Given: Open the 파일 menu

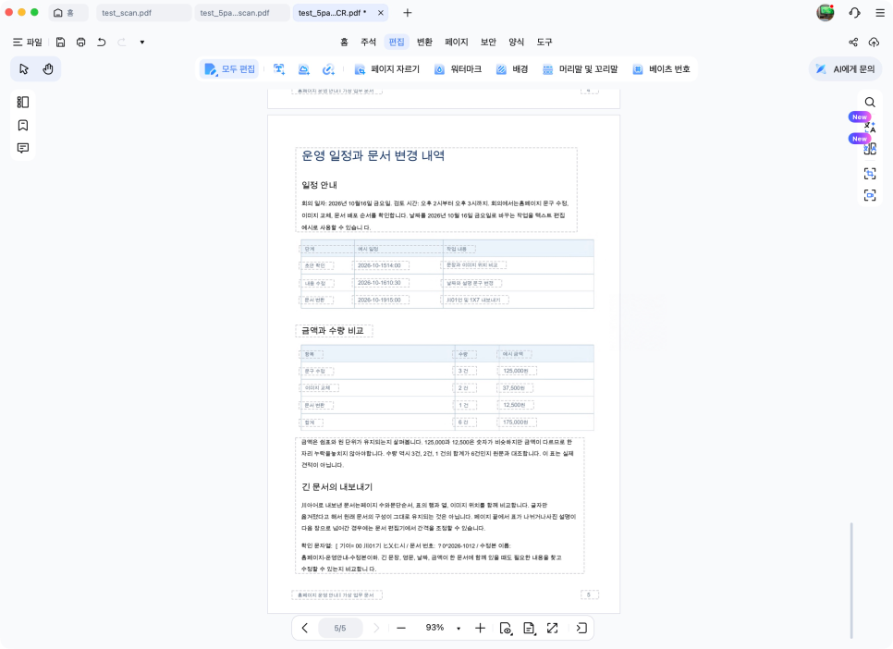Looking at the screenshot, I should coord(28,43).
